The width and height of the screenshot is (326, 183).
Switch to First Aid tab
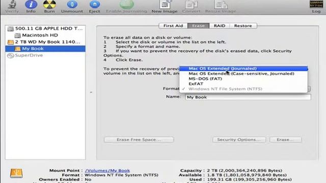173,26
